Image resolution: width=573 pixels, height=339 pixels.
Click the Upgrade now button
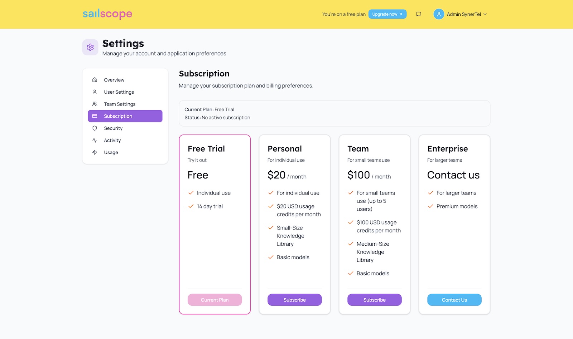pos(387,14)
